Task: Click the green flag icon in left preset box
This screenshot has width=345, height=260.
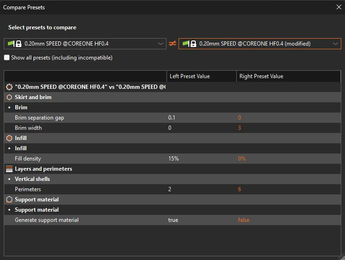Action: pyautogui.click(x=11, y=43)
